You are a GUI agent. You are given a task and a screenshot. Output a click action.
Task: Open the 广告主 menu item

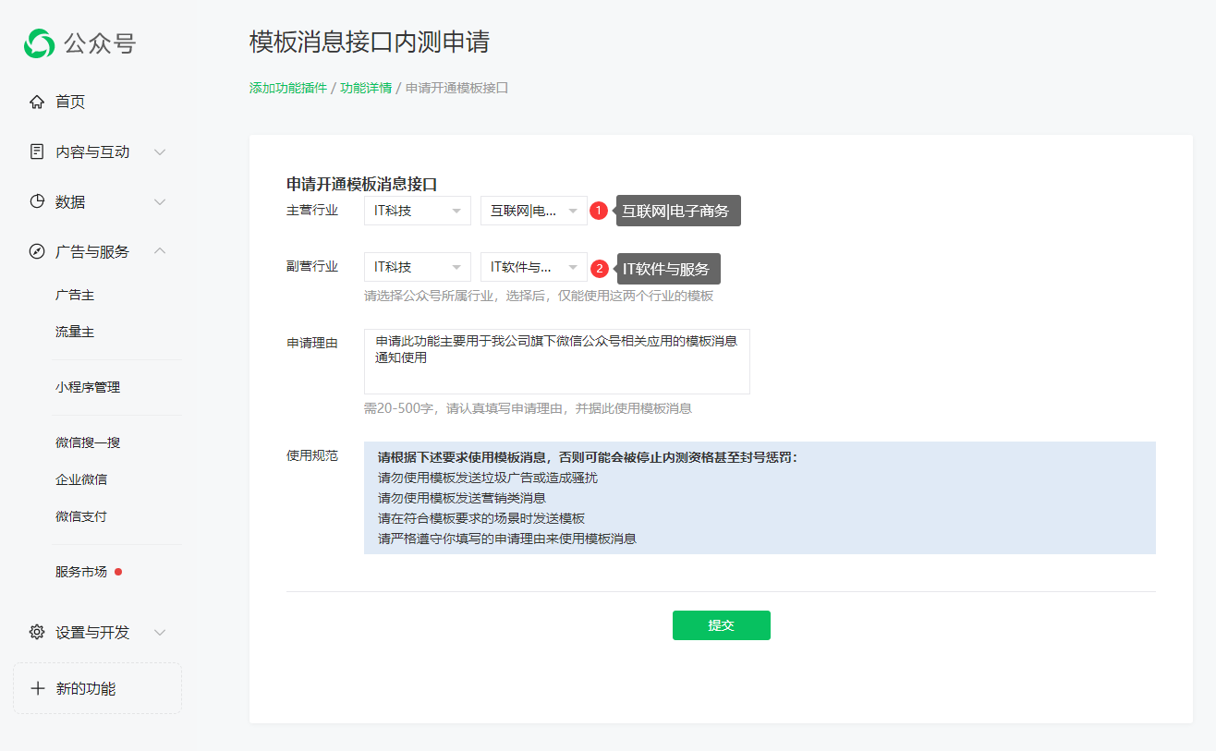click(x=75, y=295)
